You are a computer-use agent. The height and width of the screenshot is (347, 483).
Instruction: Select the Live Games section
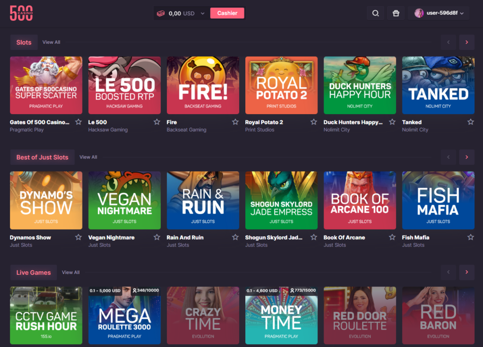click(x=33, y=272)
